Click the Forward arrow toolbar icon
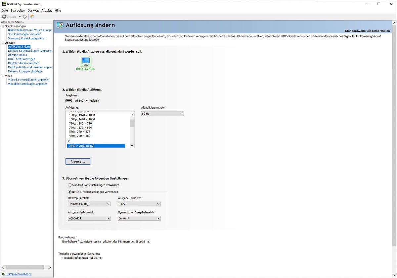The width and height of the screenshot is (397, 278). (24, 17)
